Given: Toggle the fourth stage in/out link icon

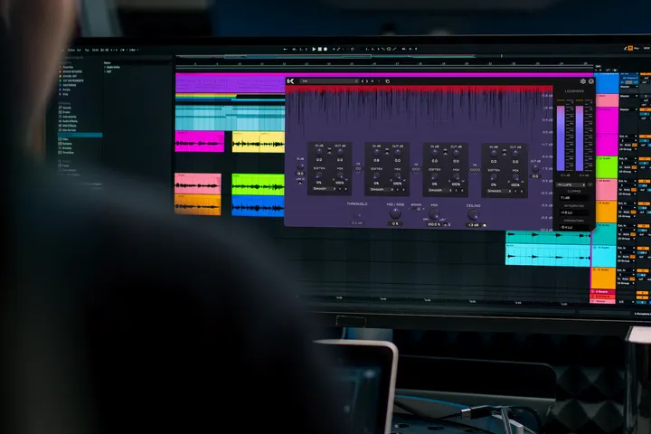Looking at the screenshot, I should [505, 152].
